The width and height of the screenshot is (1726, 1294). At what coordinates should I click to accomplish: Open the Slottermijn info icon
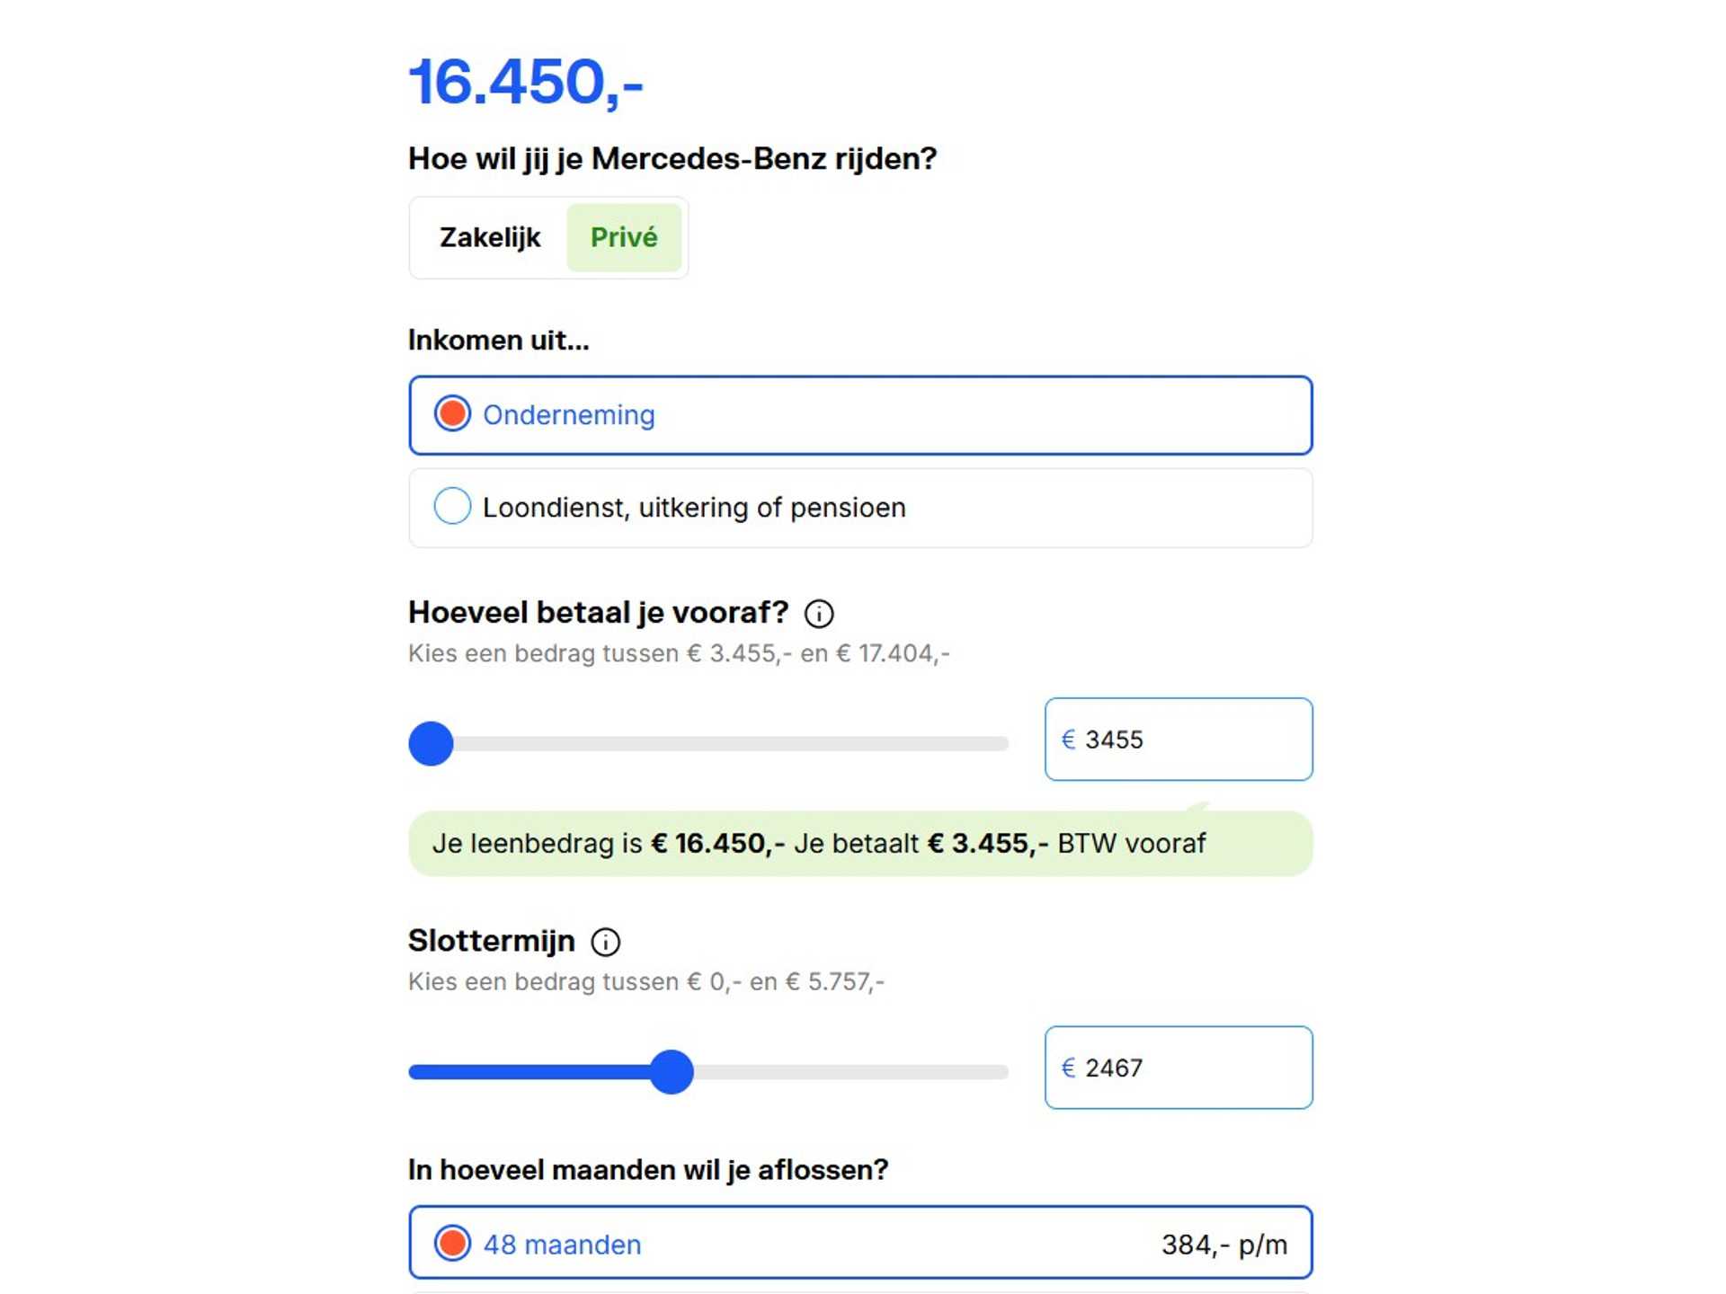tap(605, 942)
